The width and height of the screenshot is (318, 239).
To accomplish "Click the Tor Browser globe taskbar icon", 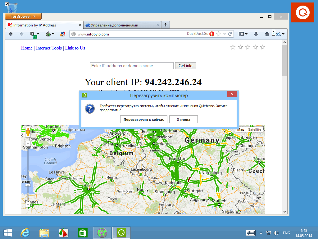I will pos(102,233).
